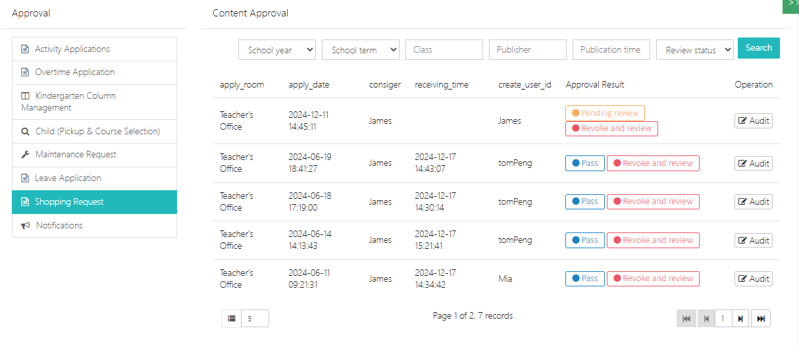The height and width of the screenshot is (345, 799).
Task: Focus the Publication time field
Action: (611, 50)
